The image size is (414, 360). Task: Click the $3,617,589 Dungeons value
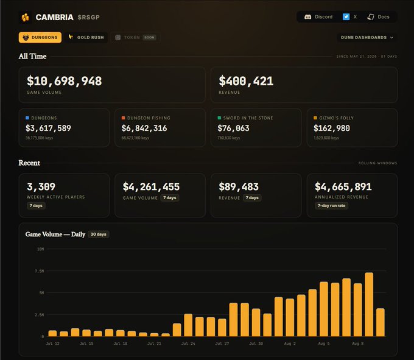tap(48, 129)
